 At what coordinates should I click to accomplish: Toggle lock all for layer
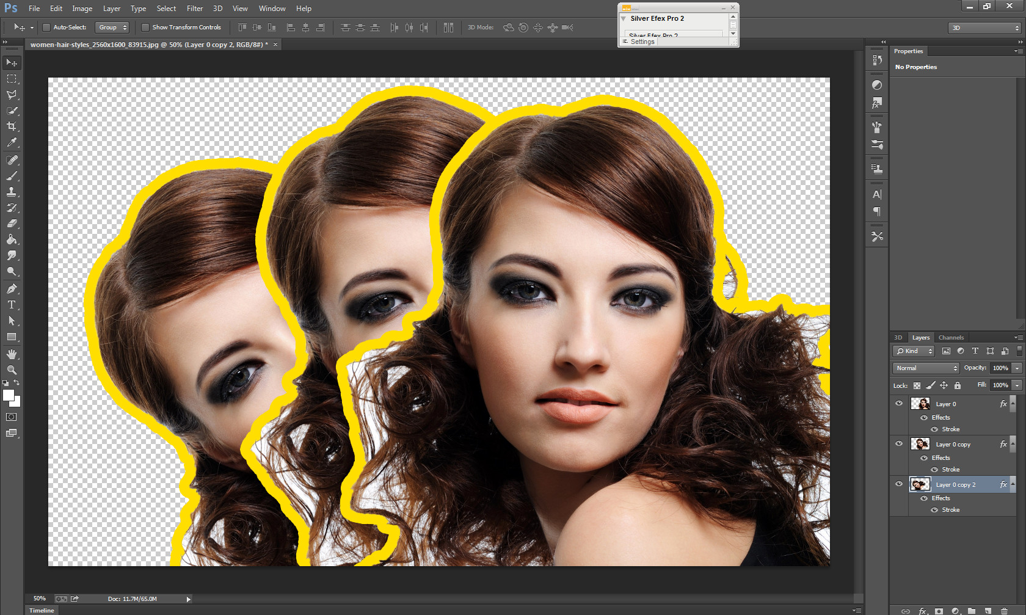958,385
